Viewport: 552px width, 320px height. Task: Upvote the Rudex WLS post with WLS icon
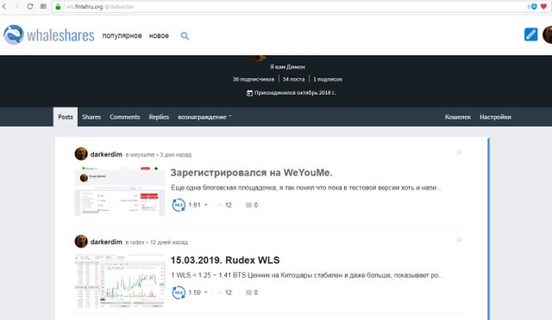[x=179, y=292]
